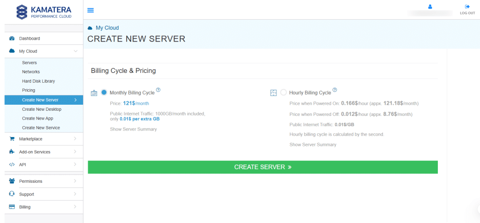Open the user profile icon
480x223 pixels.
pos(430,7)
